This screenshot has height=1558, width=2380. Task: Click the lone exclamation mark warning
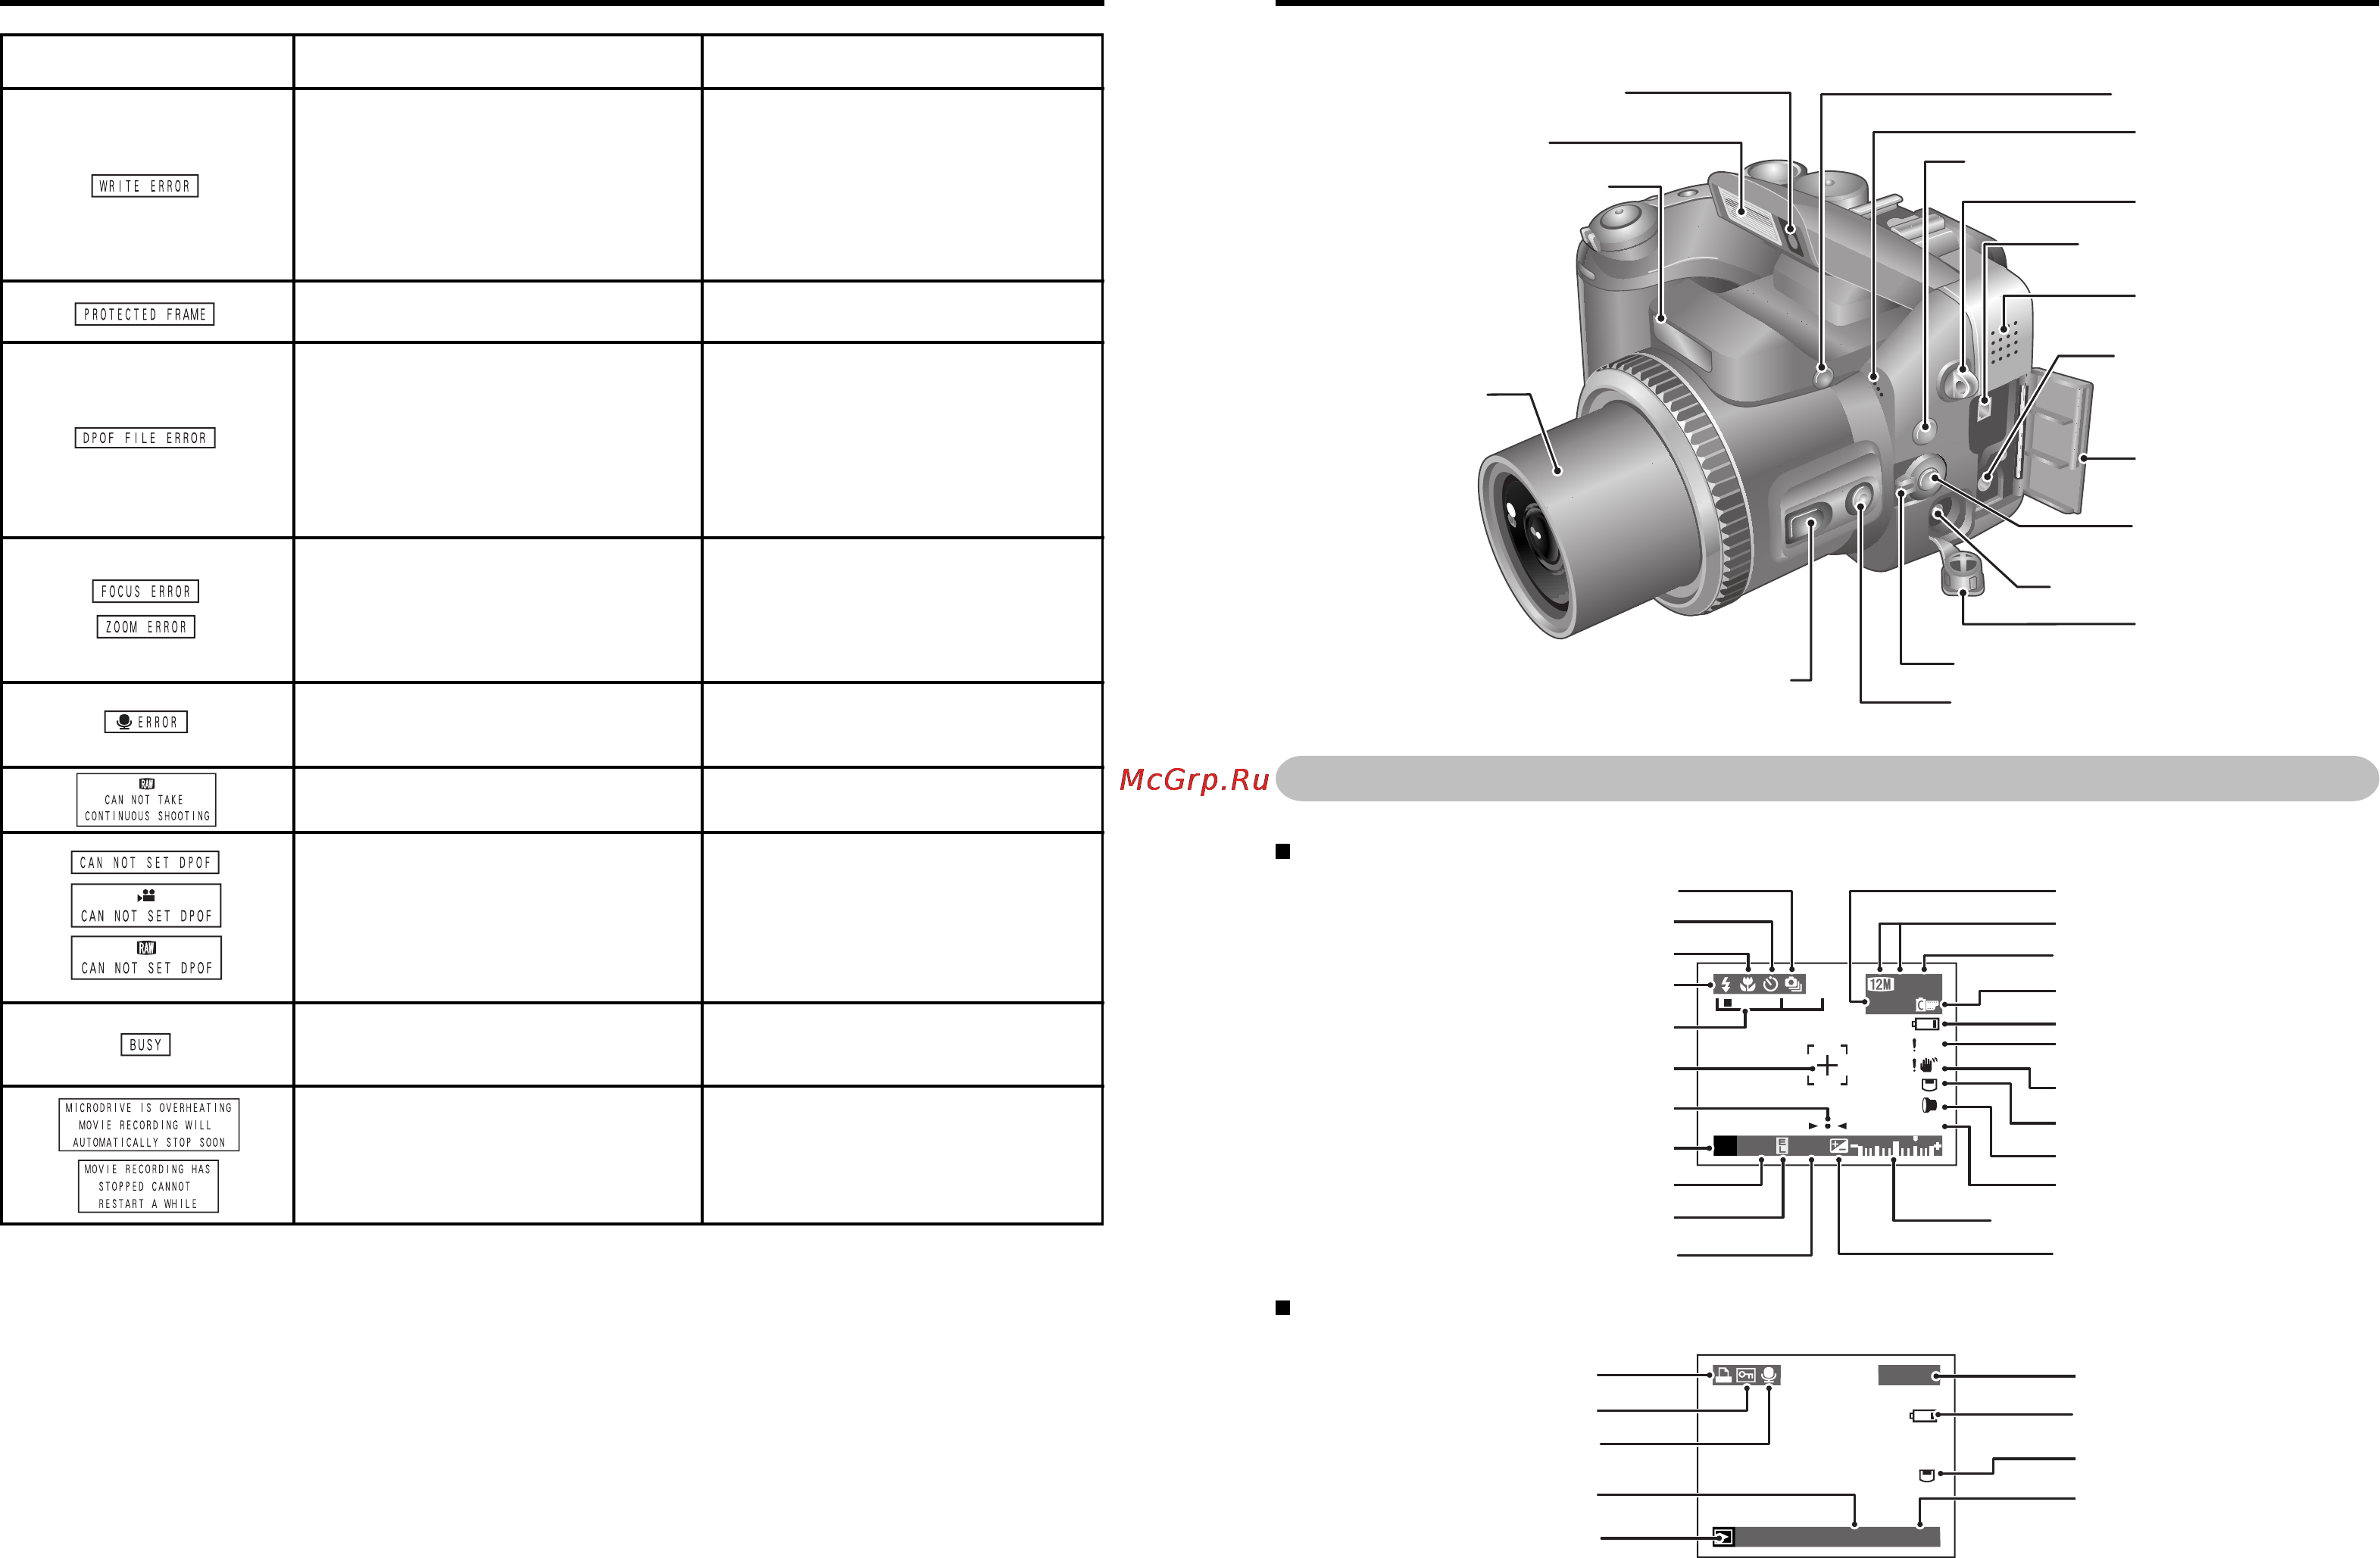pyautogui.click(x=1914, y=1044)
